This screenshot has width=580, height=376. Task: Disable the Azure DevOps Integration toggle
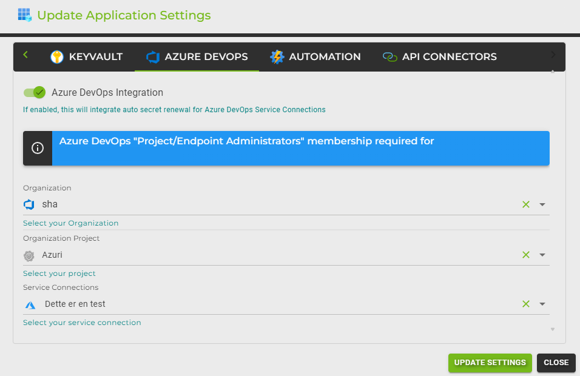coord(35,92)
